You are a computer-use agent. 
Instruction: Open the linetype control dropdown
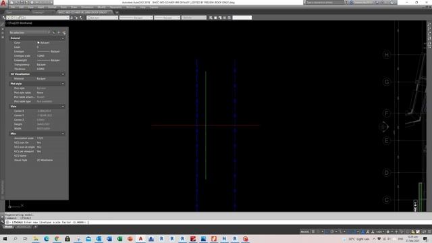point(136,18)
